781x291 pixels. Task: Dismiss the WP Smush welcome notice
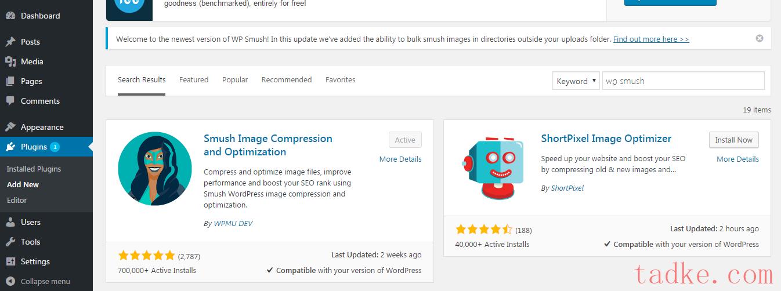pos(760,38)
